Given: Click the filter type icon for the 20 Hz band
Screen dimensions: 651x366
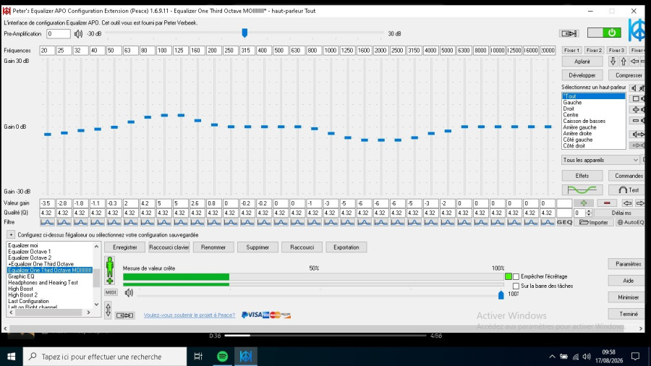Looking at the screenshot, I should (x=47, y=223).
